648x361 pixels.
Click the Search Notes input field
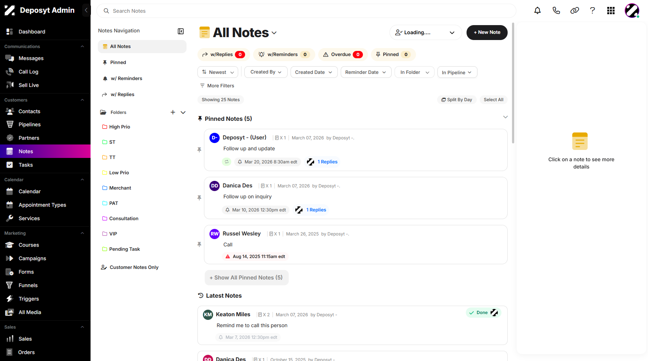(306, 11)
